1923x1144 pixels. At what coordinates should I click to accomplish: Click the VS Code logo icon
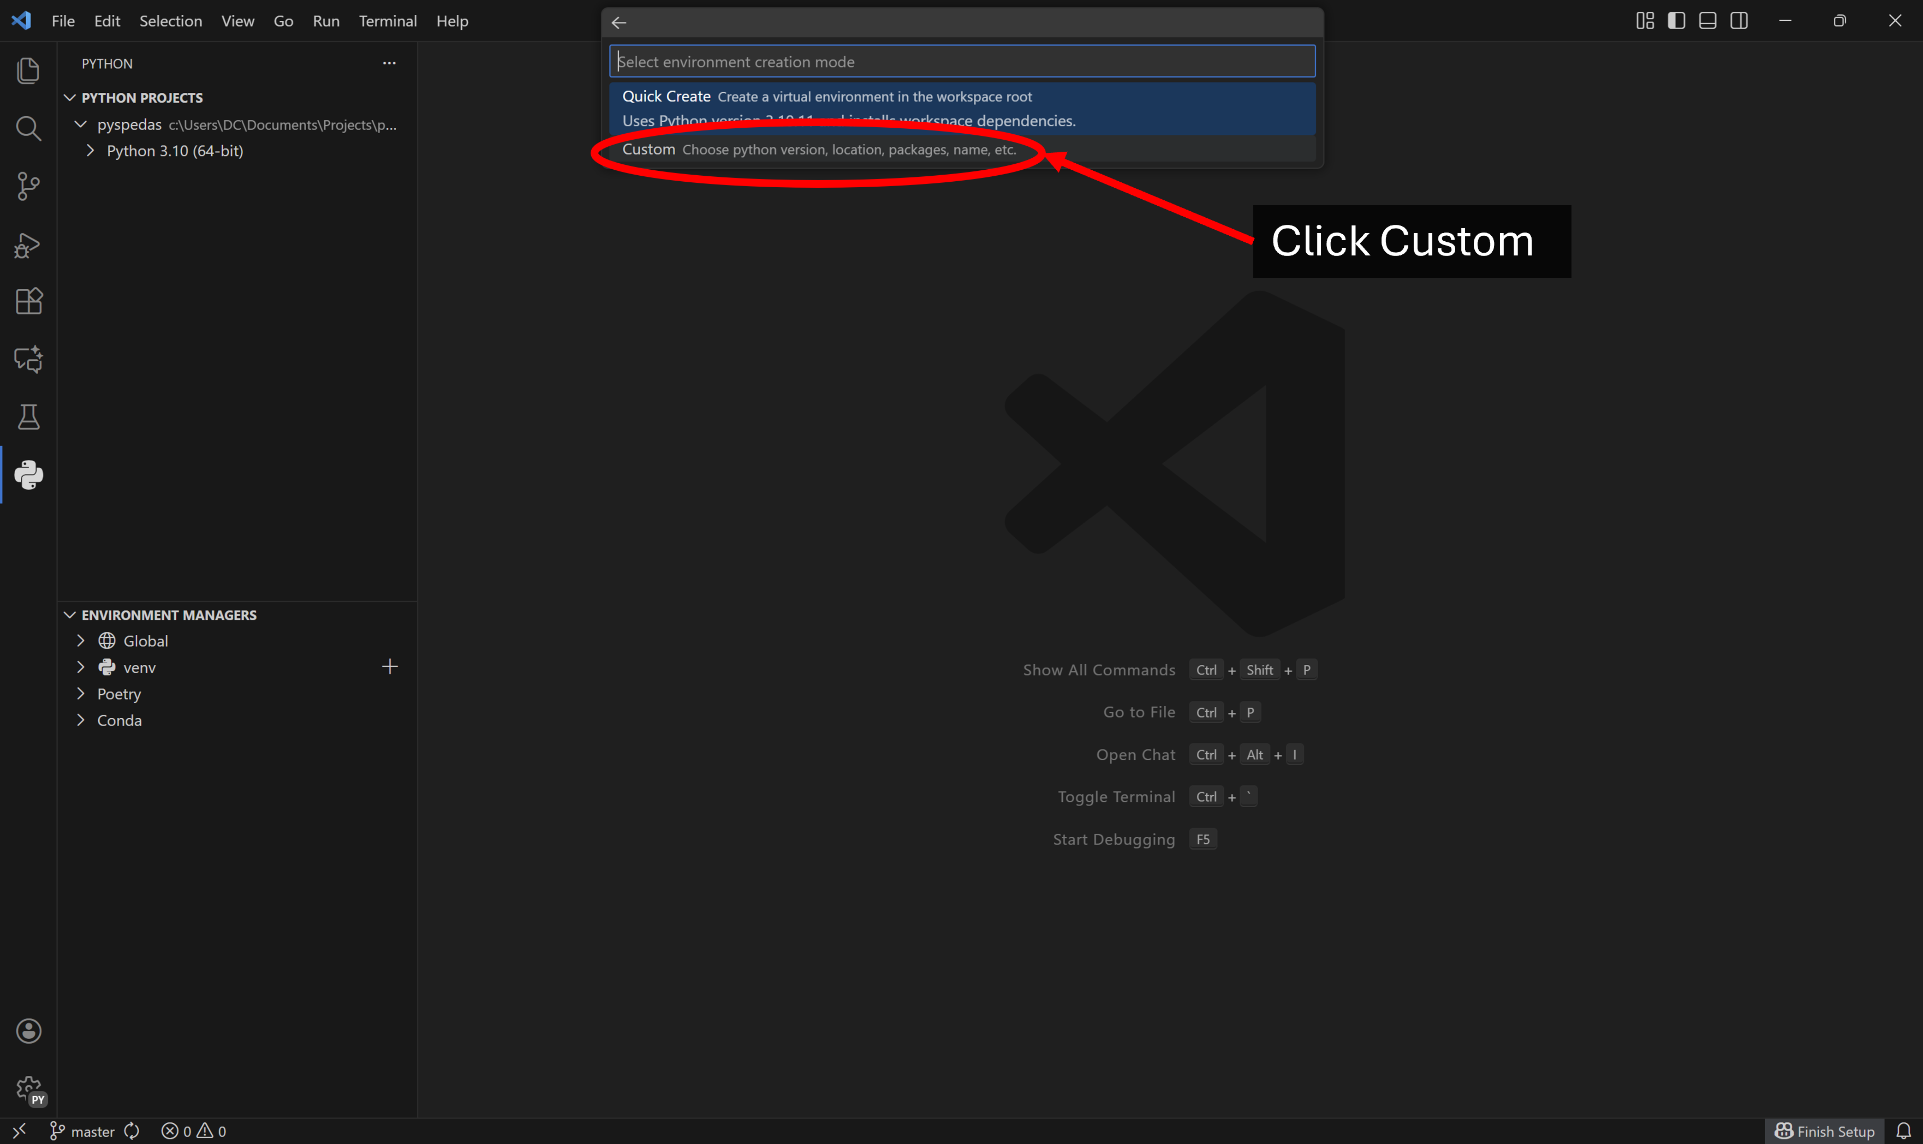(22, 21)
